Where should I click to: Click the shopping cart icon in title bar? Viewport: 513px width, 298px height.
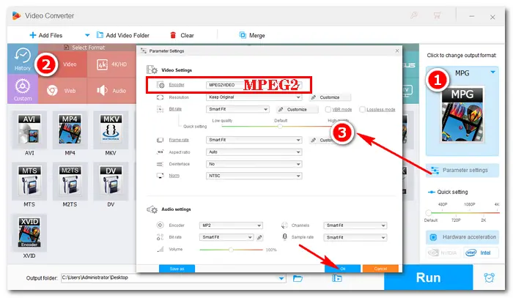coord(437,15)
